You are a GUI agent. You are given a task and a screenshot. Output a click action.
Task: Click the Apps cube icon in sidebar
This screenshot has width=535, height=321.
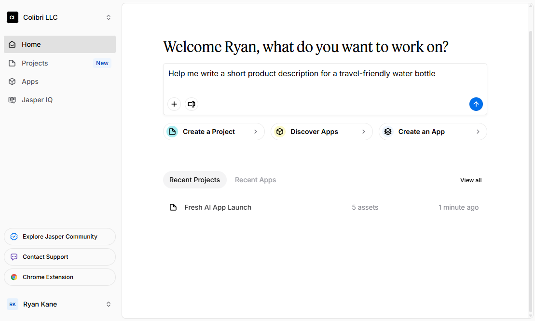[x=12, y=81]
